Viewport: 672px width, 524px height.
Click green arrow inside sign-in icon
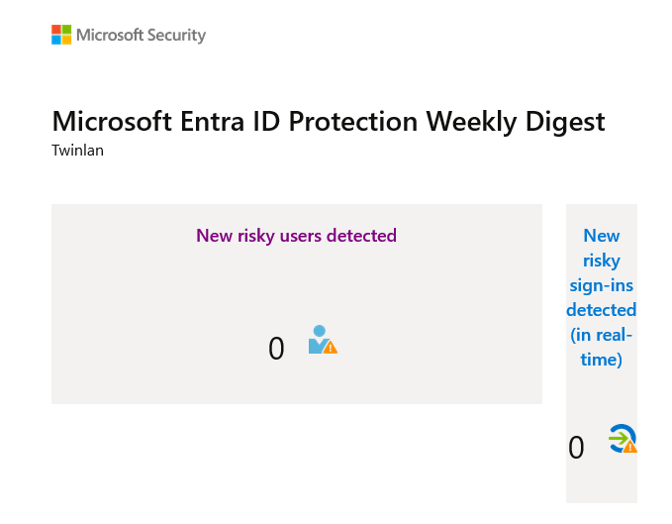click(x=618, y=437)
